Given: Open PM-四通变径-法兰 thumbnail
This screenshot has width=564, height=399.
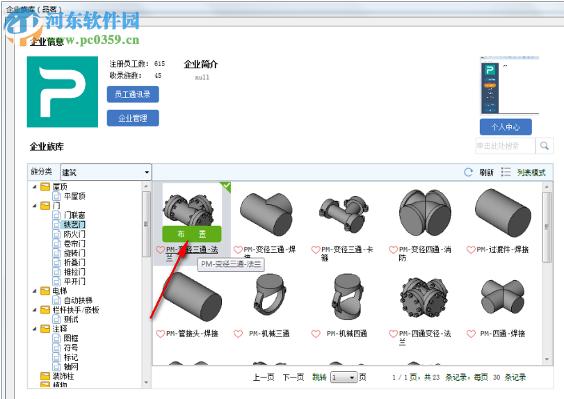Looking at the screenshot, I should point(424,298).
